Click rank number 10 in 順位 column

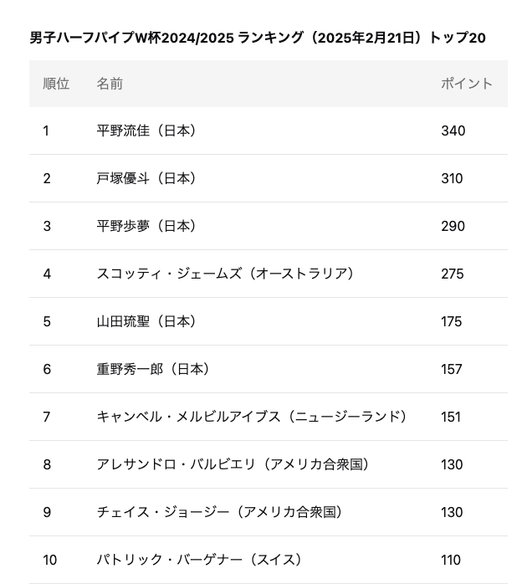click(x=50, y=560)
